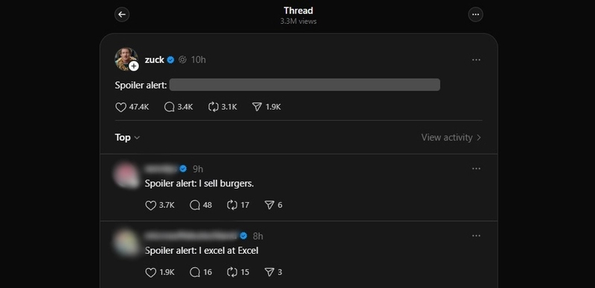Like the "I excel at Excel" reply
This screenshot has height=288, width=595.
pos(151,272)
